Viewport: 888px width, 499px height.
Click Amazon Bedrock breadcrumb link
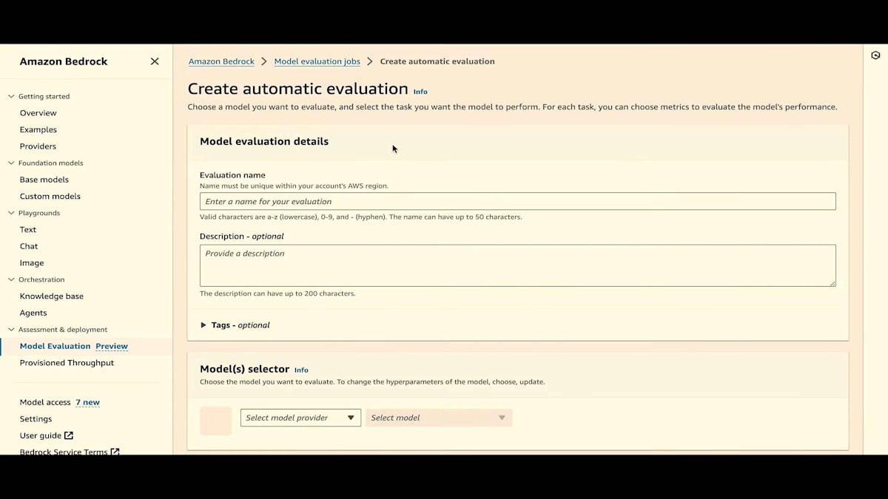[x=221, y=61]
